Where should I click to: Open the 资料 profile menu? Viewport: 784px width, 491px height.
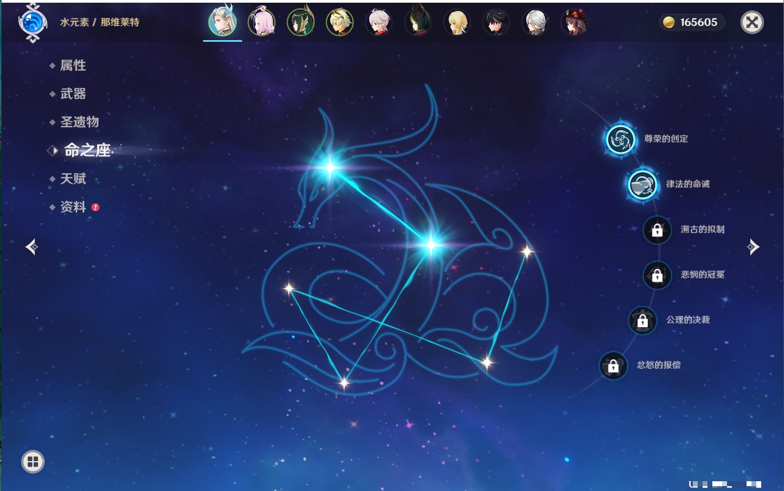73,207
